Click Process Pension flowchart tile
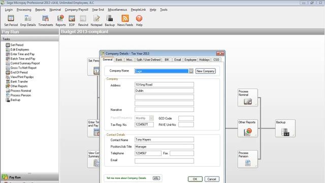This screenshot has height=183, width=325. (x=247, y=159)
